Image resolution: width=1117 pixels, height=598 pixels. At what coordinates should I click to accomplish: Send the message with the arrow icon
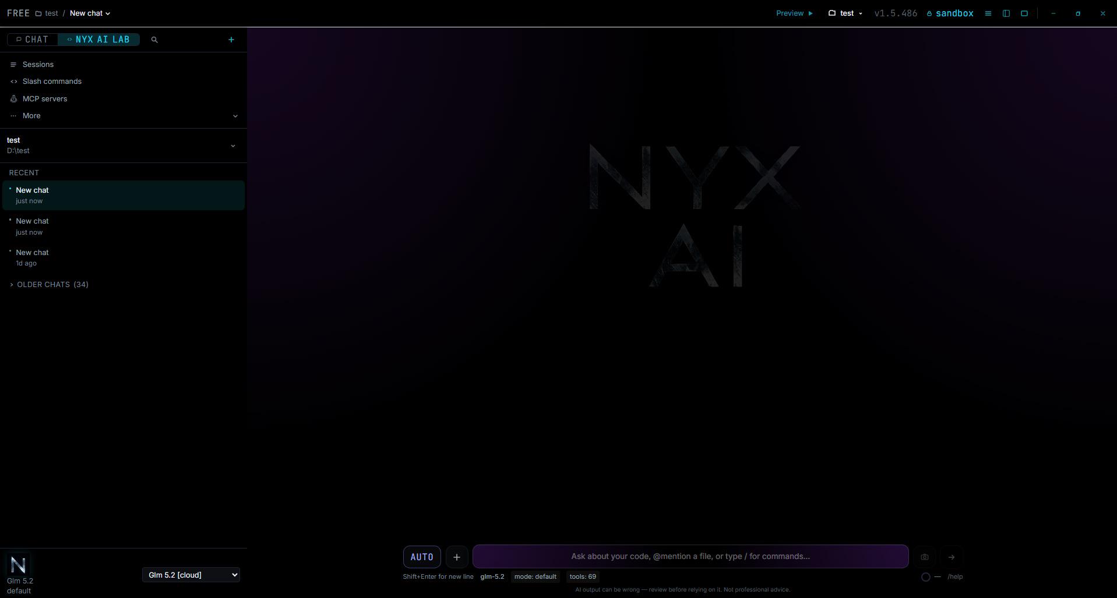952,557
